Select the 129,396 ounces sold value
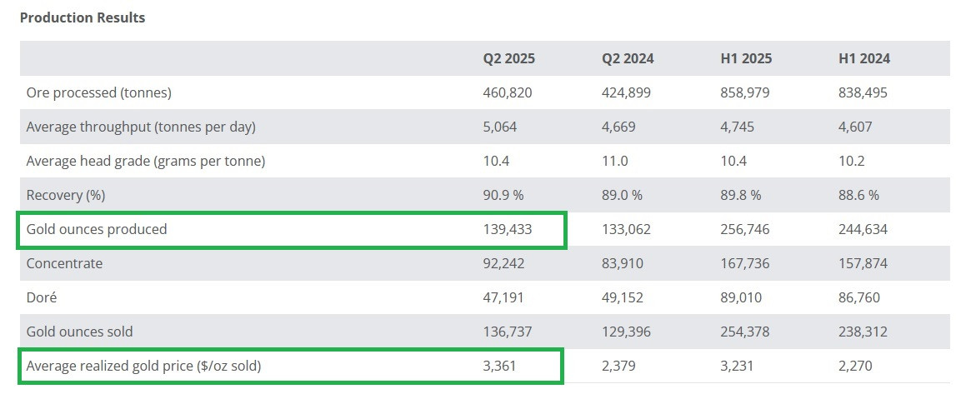The image size is (956, 394). tap(626, 332)
